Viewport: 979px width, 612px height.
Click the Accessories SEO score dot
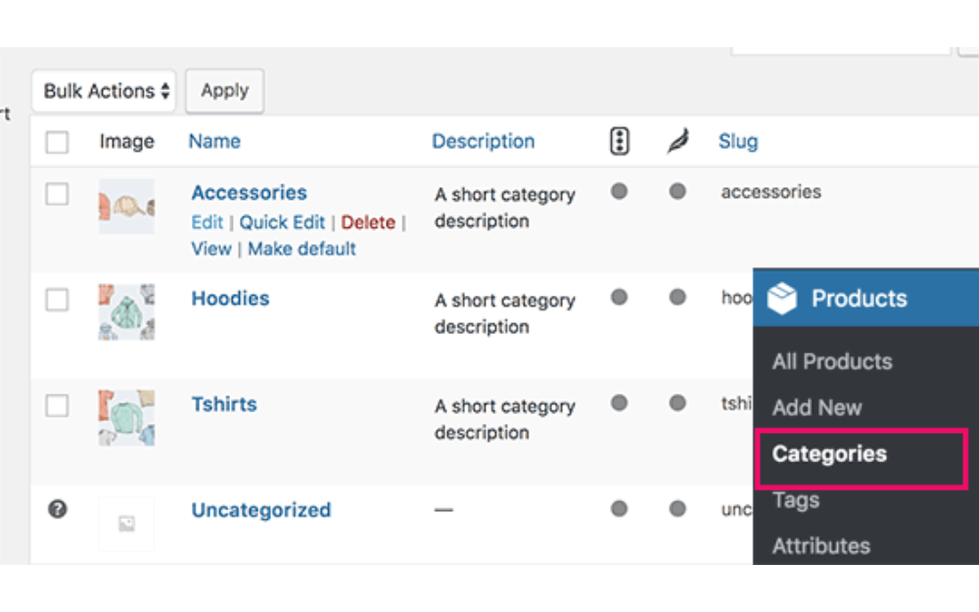(x=619, y=192)
